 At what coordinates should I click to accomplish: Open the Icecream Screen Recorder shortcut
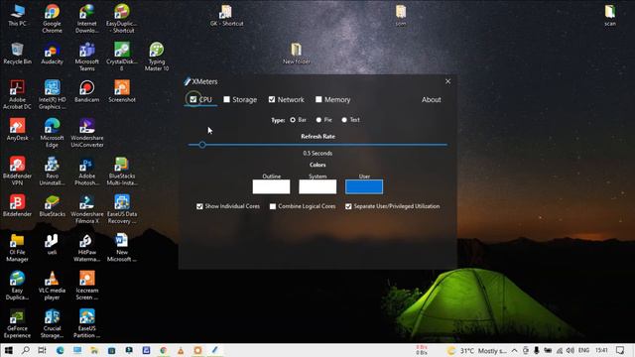[x=86, y=285]
